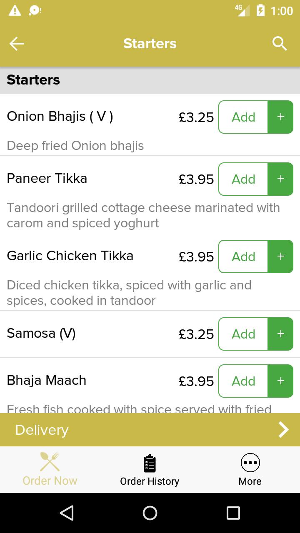Switch to Order History tab

[150, 470]
